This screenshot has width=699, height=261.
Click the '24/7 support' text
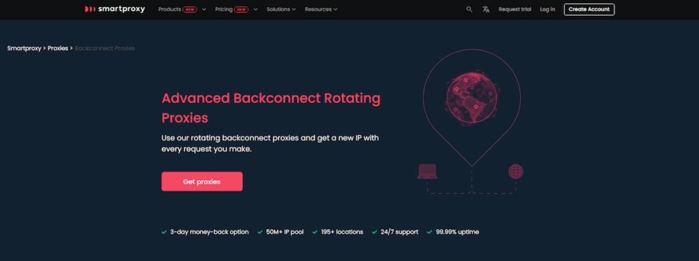pos(399,232)
